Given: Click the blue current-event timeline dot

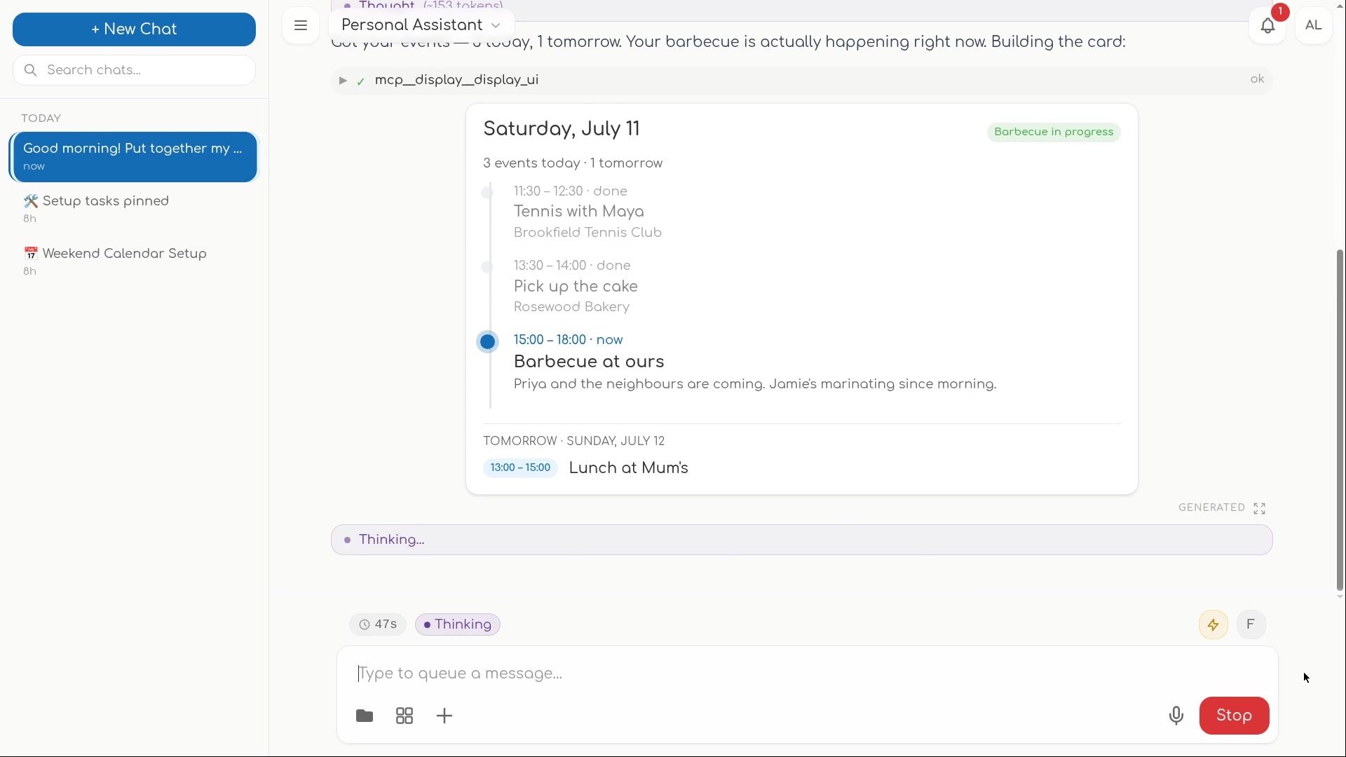Looking at the screenshot, I should [x=488, y=342].
